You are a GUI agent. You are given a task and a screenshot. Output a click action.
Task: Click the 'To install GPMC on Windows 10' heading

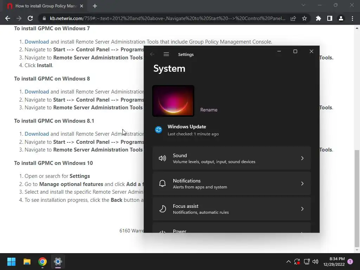click(53, 163)
